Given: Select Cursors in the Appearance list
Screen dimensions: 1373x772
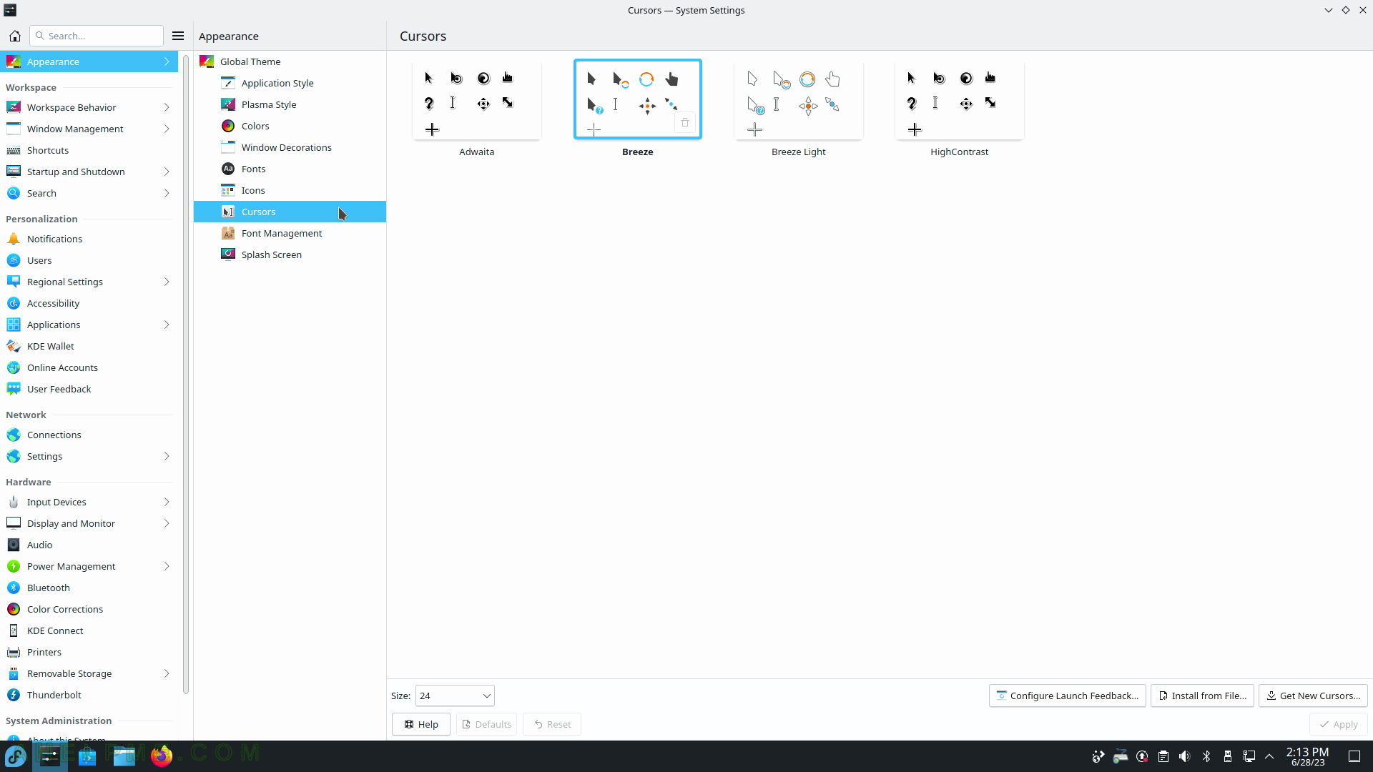Looking at the screenshot, I should point(290,212).
